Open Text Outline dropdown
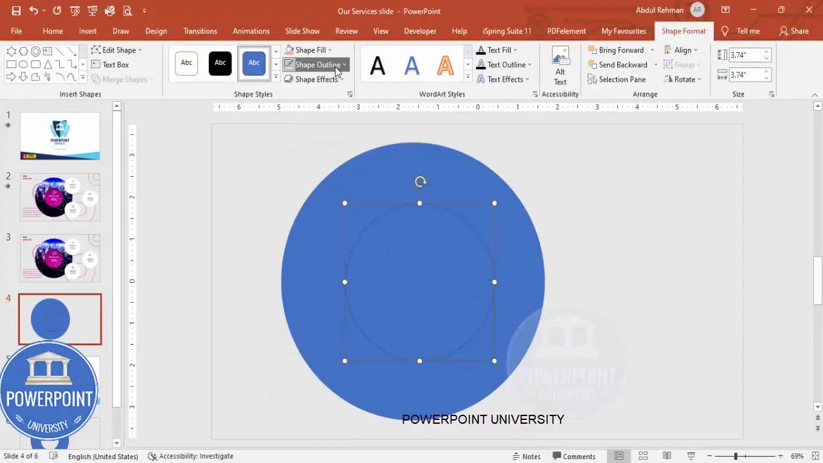Viewport: 823px width, 463px height. [x=503, y=65]
